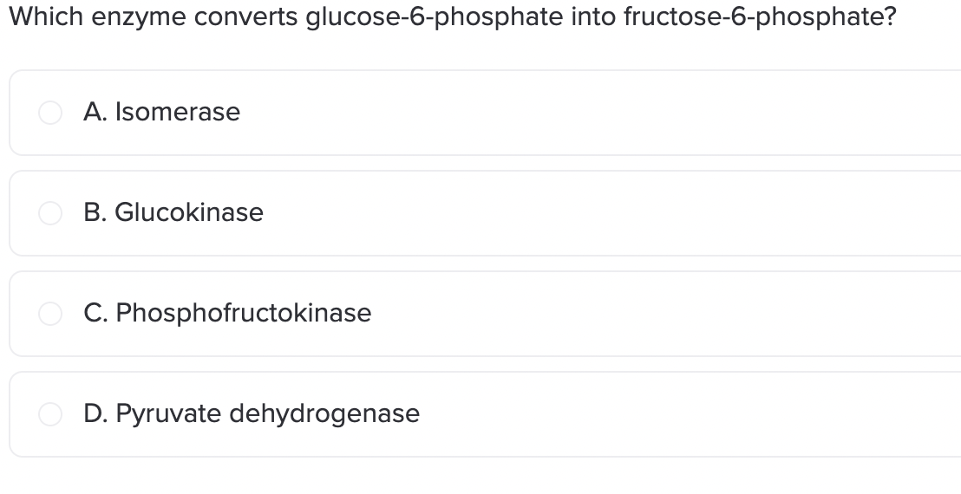Click the 'B. Glucokinase' answer label
Viewport: 961px width, 494px height.
tap(173, 212)
